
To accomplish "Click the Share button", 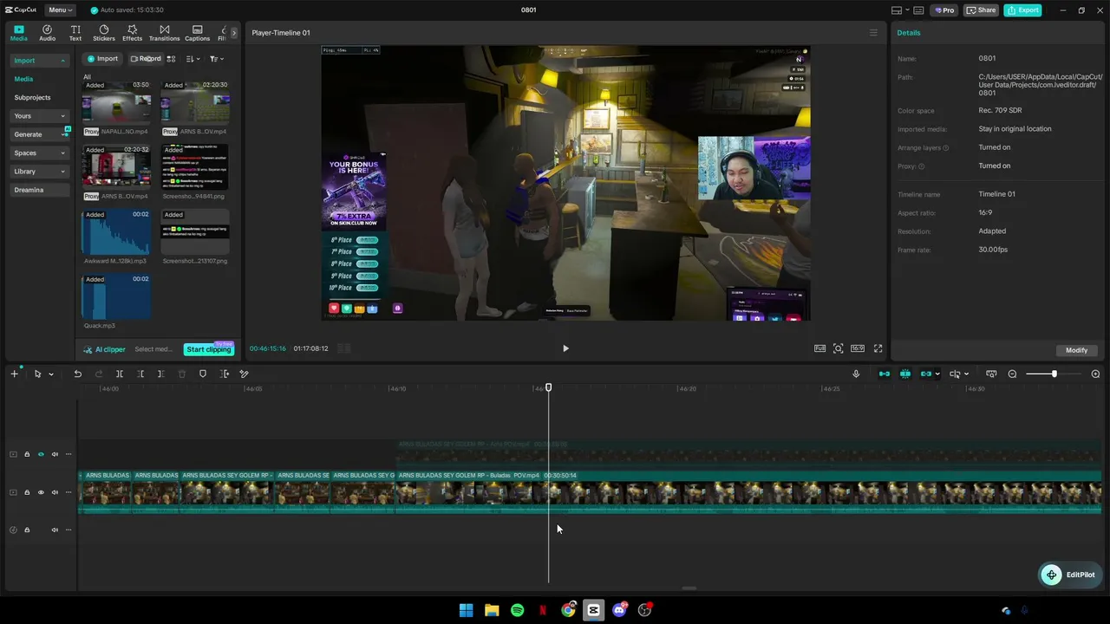I will pyautogui.click(x=982, y=10).
